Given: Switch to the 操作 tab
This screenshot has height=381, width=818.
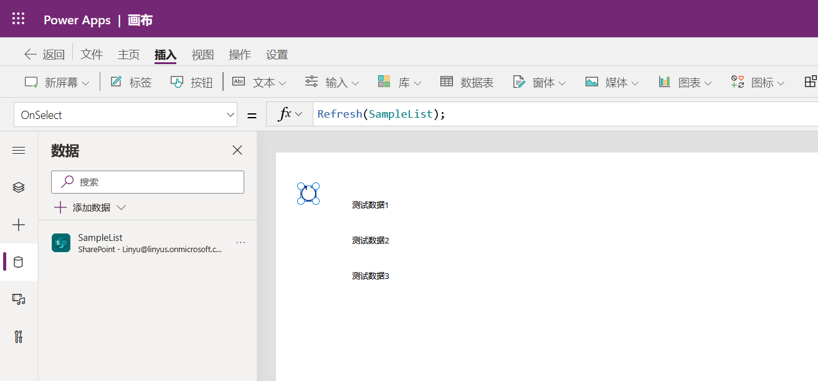Looking at the screenshot, I should click(240, 54).
